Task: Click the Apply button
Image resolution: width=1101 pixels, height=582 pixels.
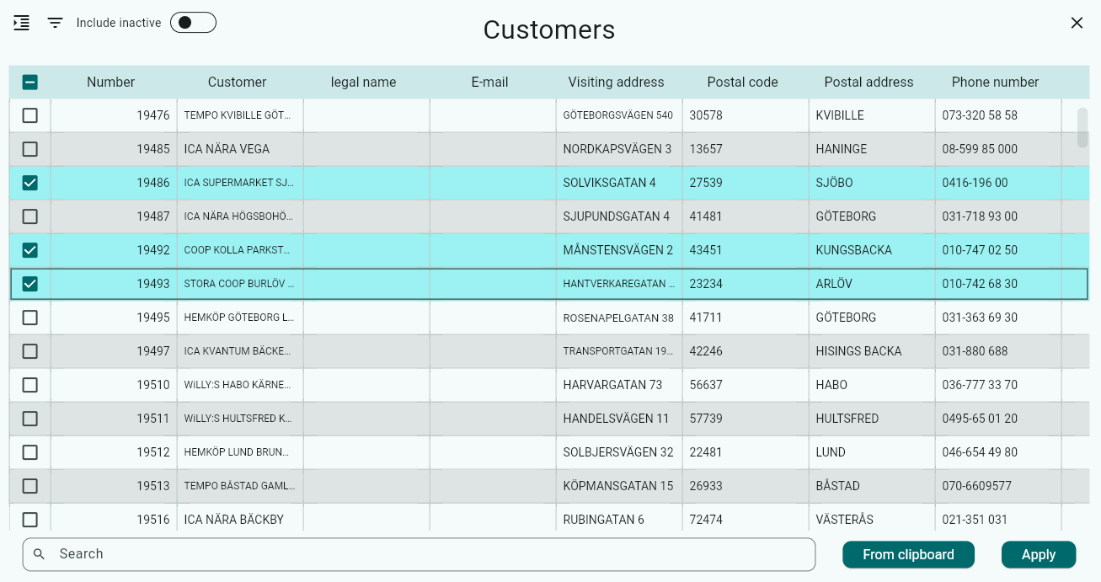Action: coord(1039,554)
